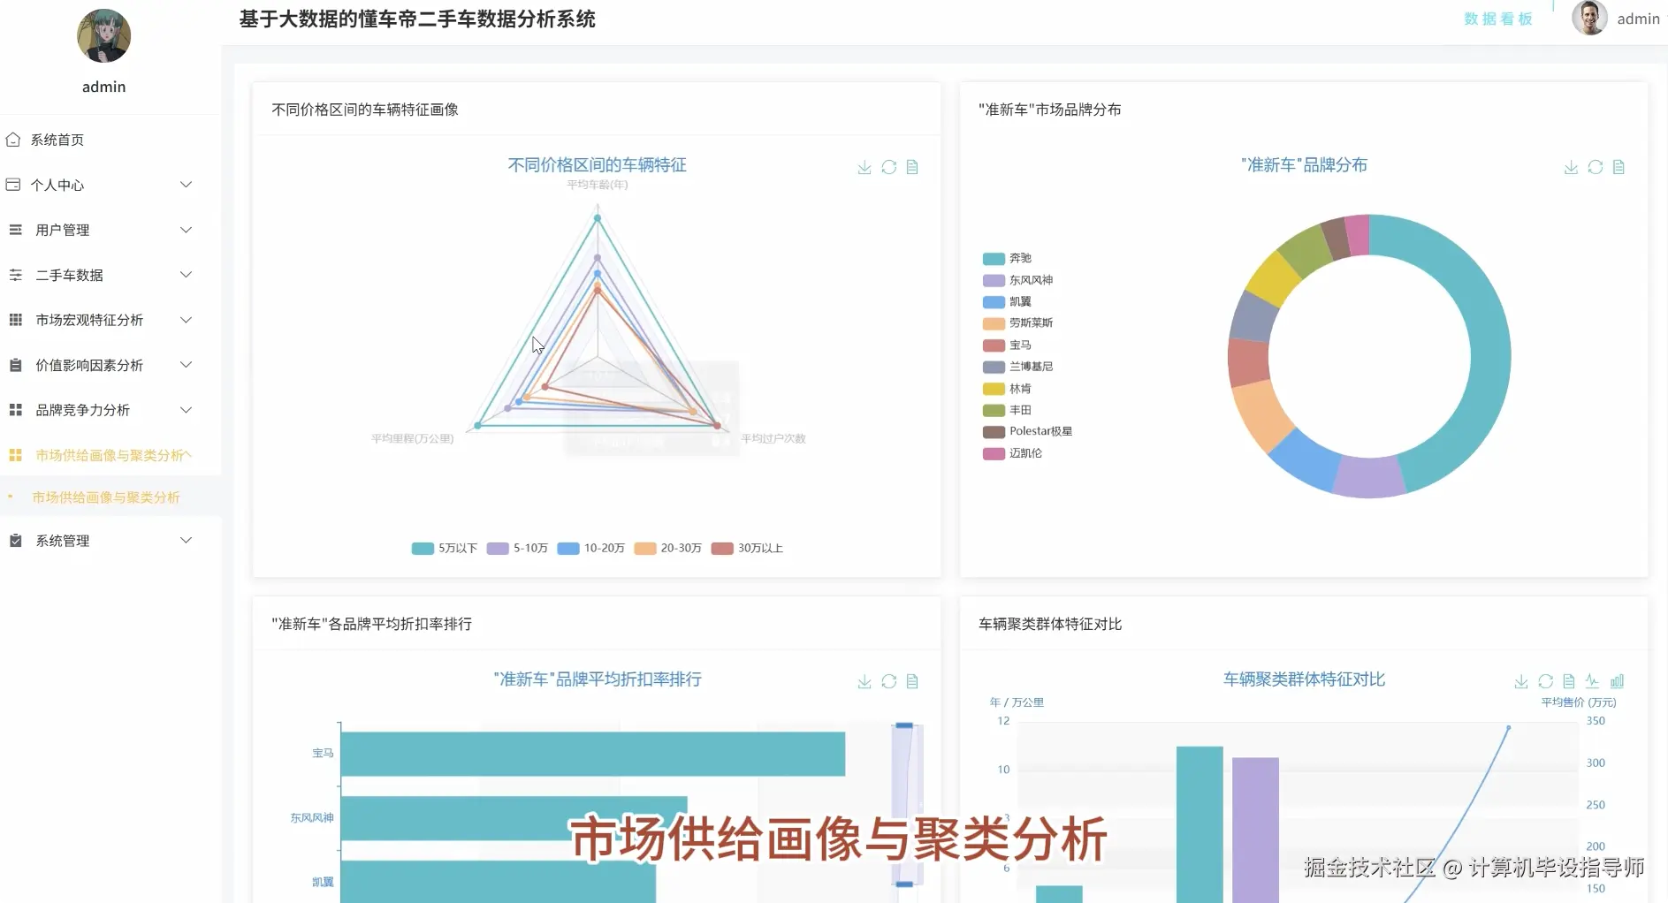
Task: Open data view of cluster comparison chart
Action: (1569, 681)
